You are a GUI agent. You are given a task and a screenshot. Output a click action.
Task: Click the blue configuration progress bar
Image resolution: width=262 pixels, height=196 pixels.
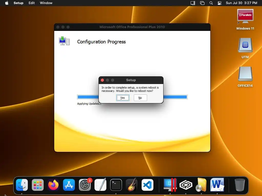pyautogui.click(x=132, y=97)
